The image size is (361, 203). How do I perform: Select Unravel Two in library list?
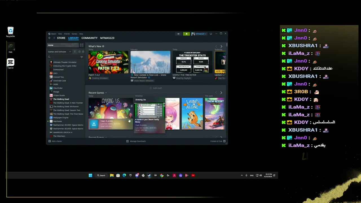pyautogui.click(x=58, y=77)
